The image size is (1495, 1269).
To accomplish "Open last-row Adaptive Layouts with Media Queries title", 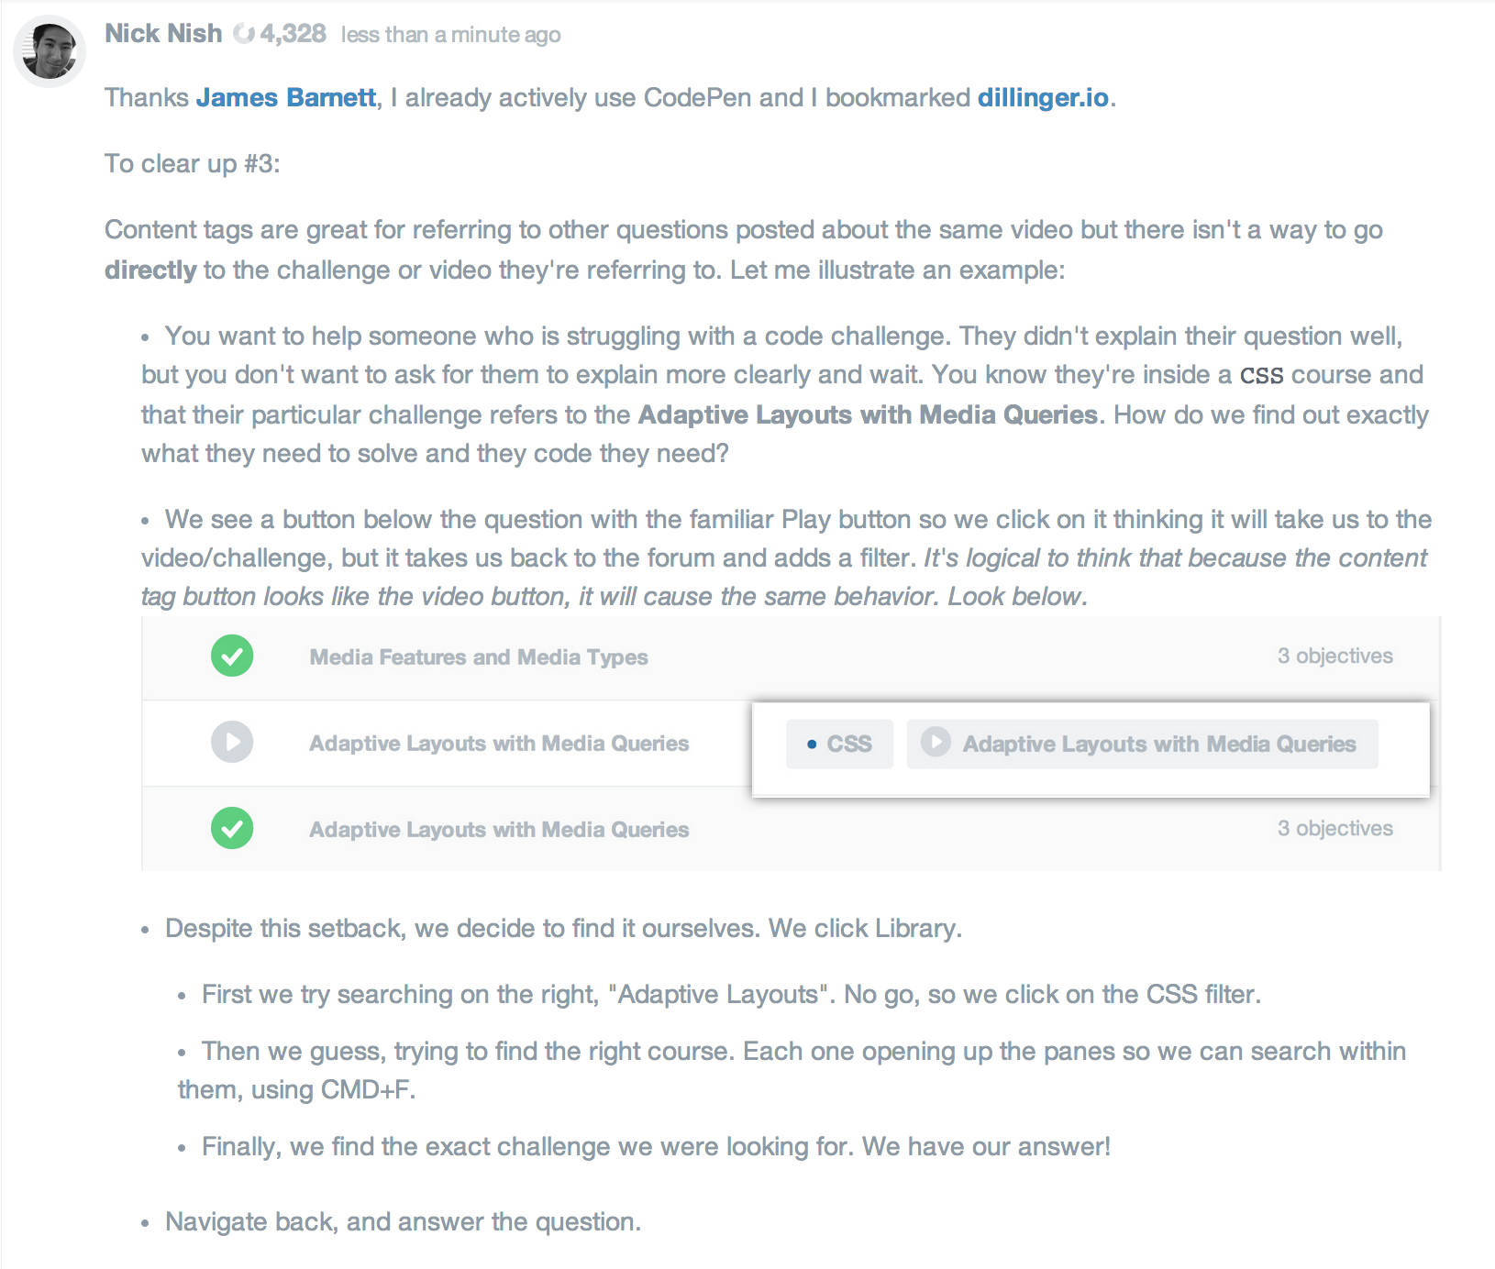I will click(499, 830).
